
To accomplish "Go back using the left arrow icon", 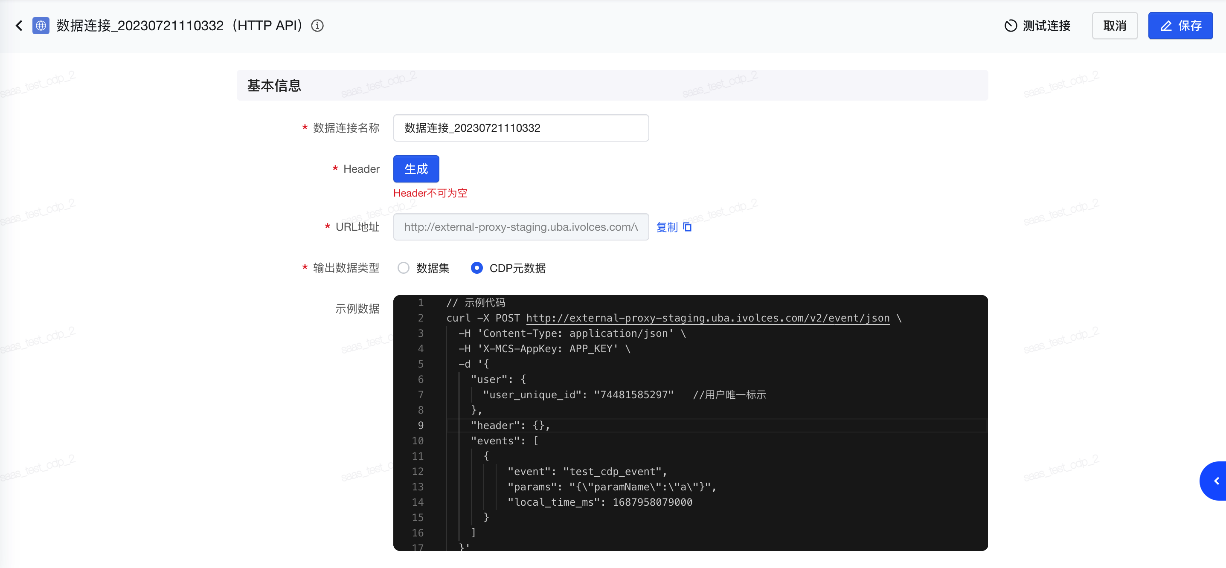I will point(19,26).
